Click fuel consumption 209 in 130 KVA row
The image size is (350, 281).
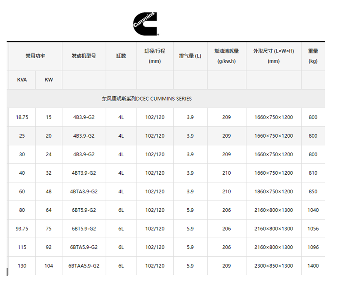pos(227,266)
